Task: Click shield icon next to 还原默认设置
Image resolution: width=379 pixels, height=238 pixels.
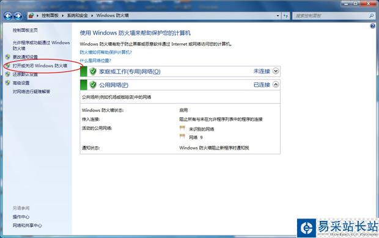Action: pyautogui.click(x=8, y=74)
